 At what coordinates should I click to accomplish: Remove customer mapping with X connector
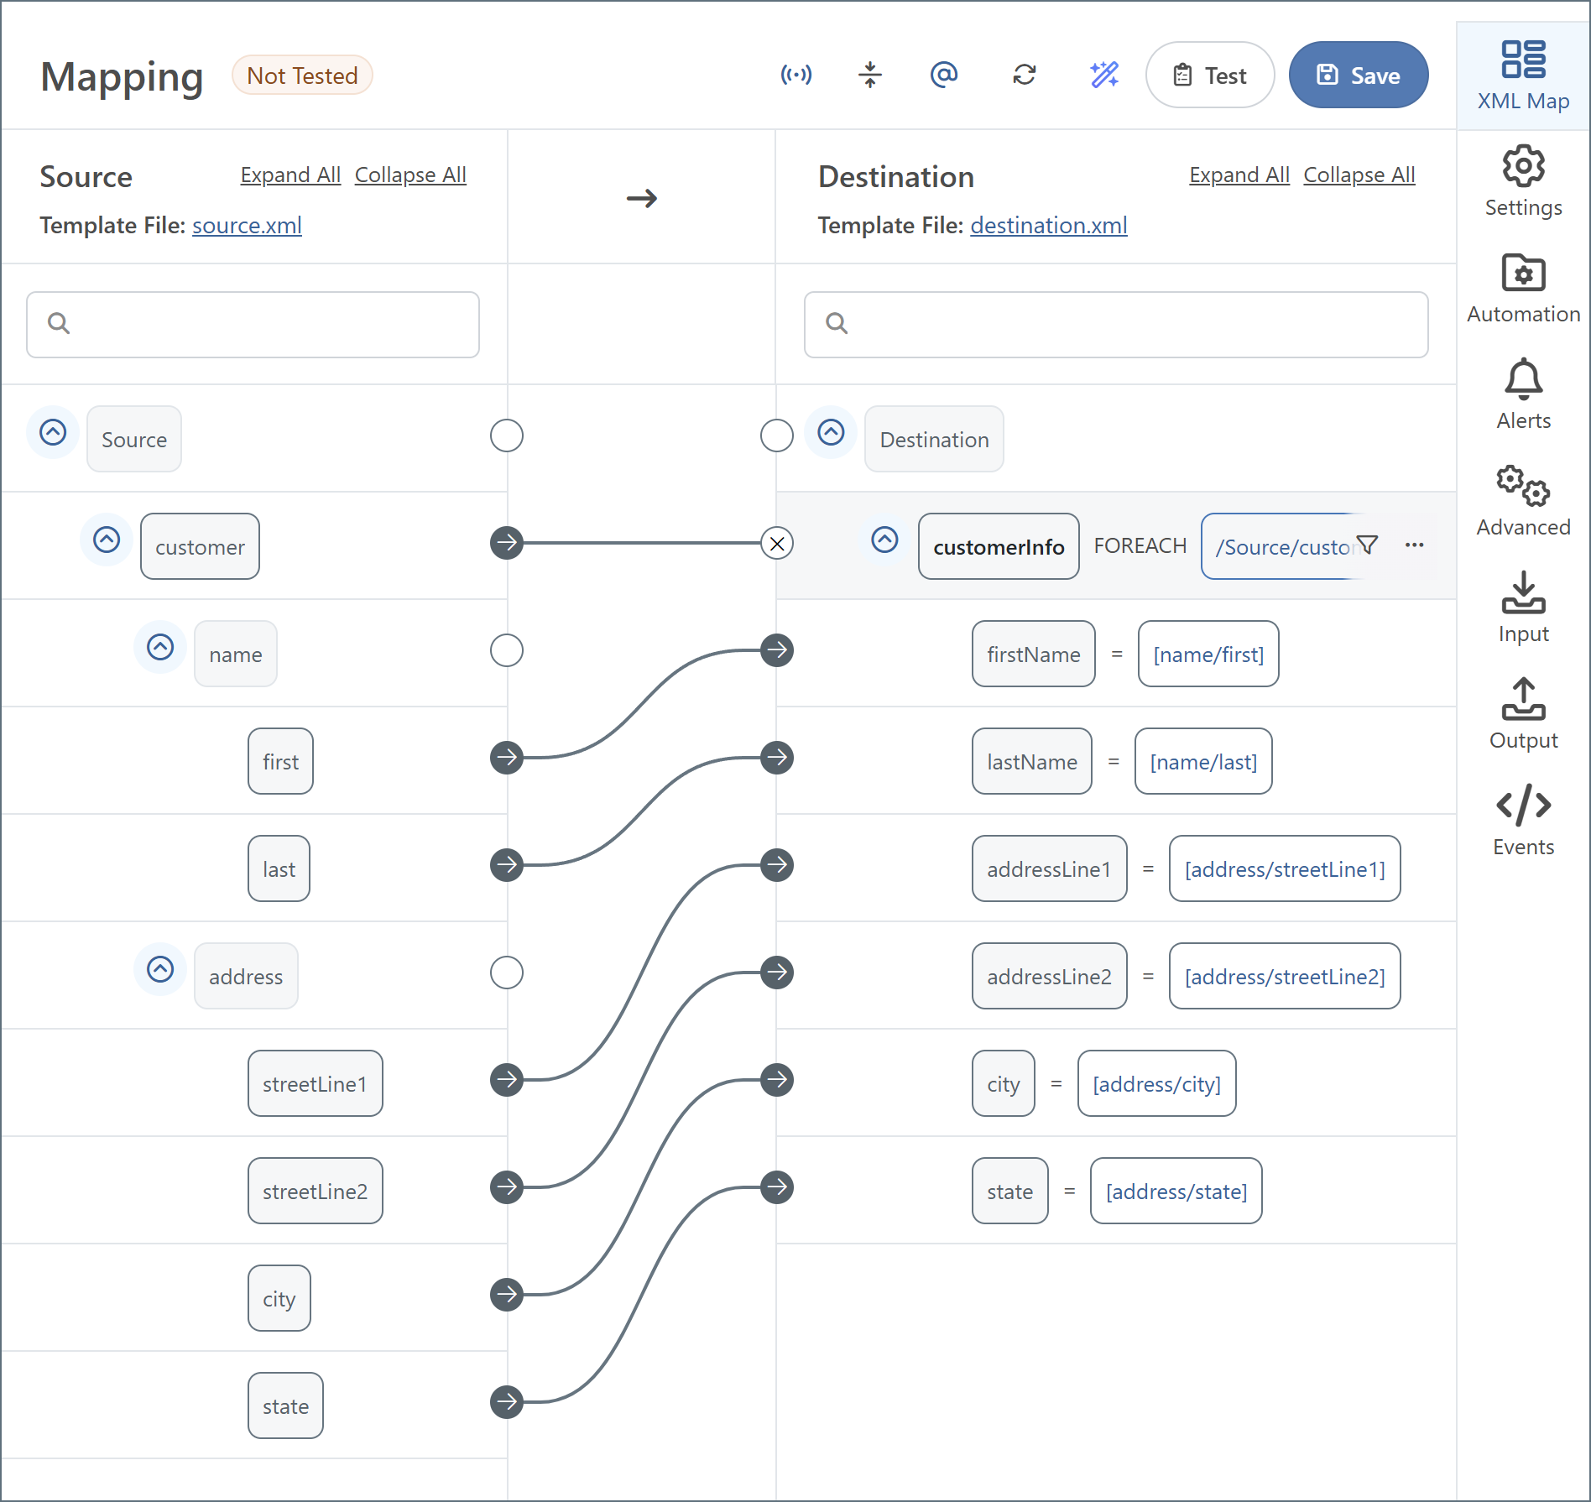pos(777,544)
